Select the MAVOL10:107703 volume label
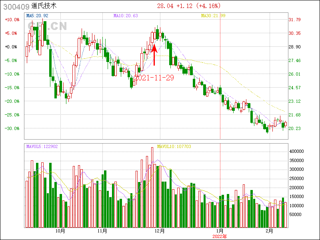Viewport: 320px width, 240px height. tap(174, 146)
